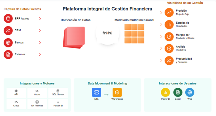The width and height of the screenshot is (216, 116).
Task: Click the green Excel circle icon
Action: pos(178,92)
